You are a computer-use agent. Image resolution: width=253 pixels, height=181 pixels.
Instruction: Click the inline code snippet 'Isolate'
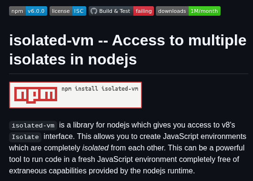click(x=25, y=137)
